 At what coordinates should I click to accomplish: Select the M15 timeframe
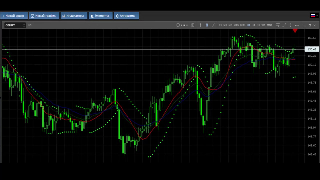(236, 25)
